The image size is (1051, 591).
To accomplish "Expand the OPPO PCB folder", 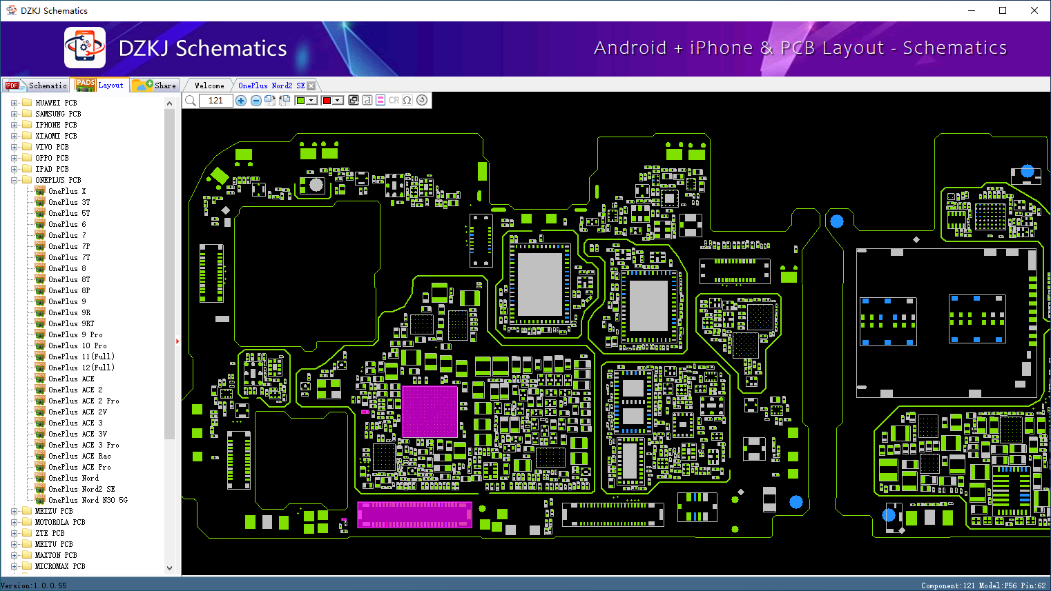I will (x=14, y=158).
